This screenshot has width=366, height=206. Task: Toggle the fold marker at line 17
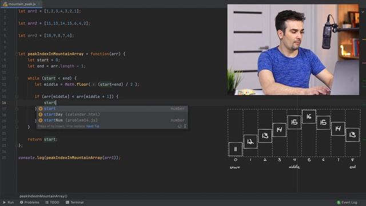pyautogui.click(x=17, y=109)
